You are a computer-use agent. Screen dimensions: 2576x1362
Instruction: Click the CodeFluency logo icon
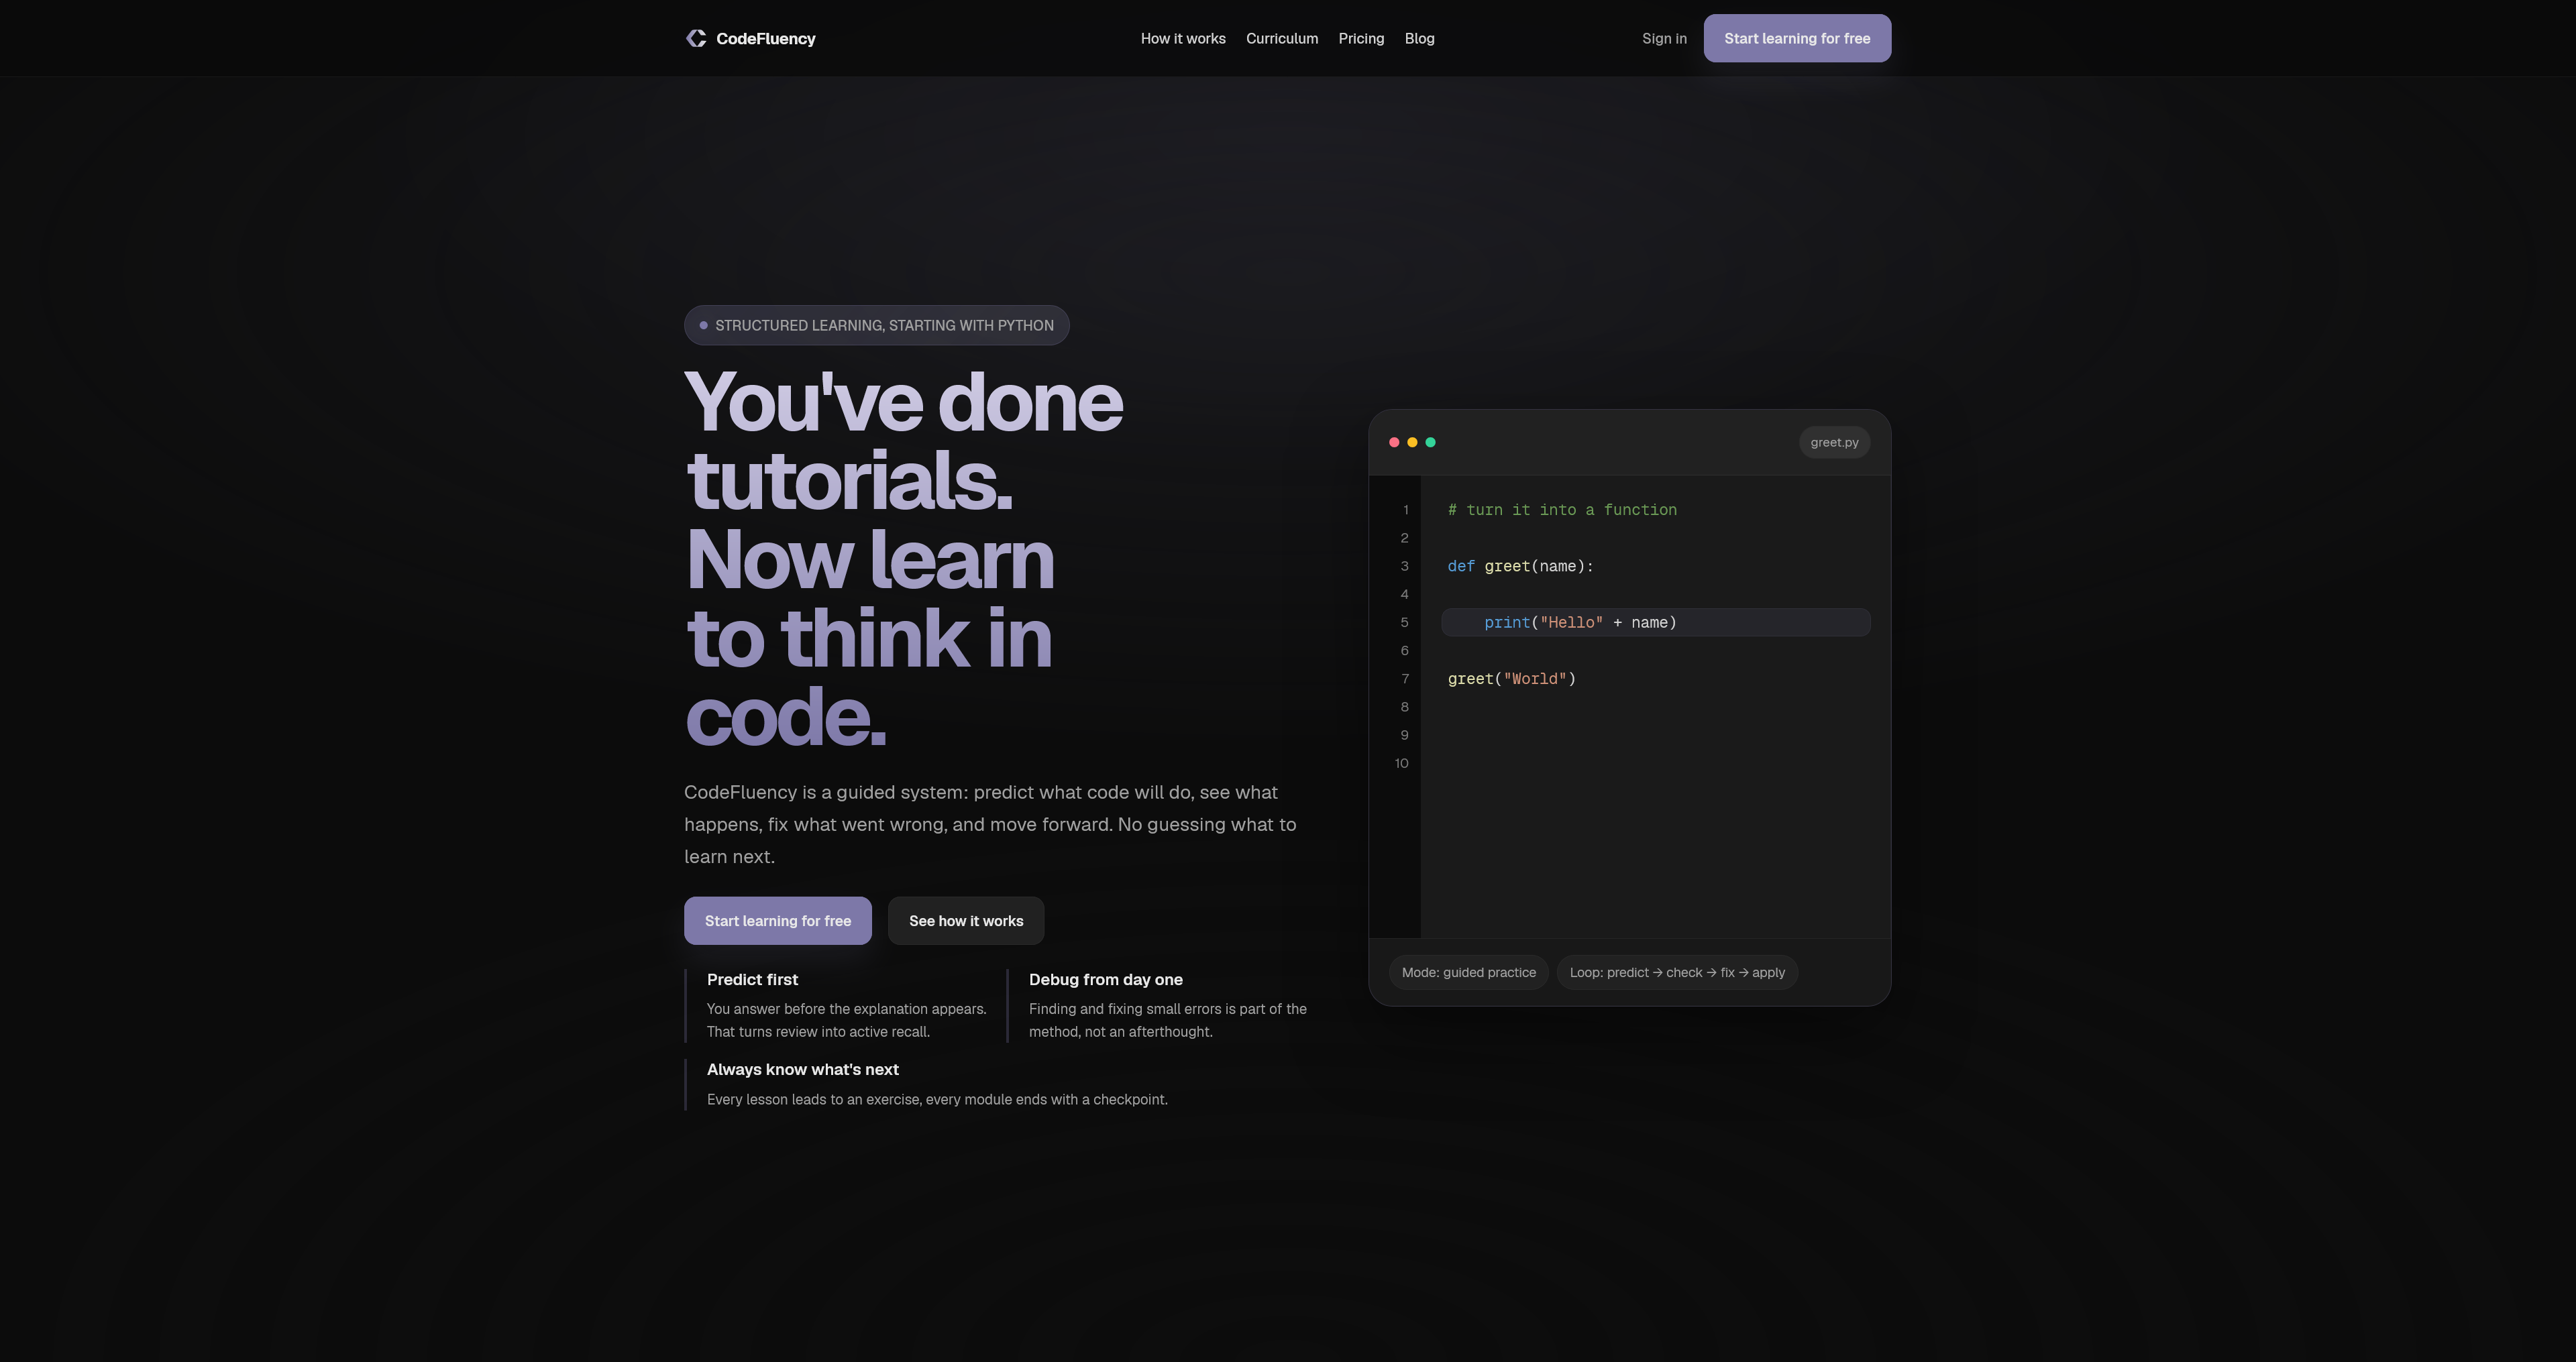(x=696, y=38)
